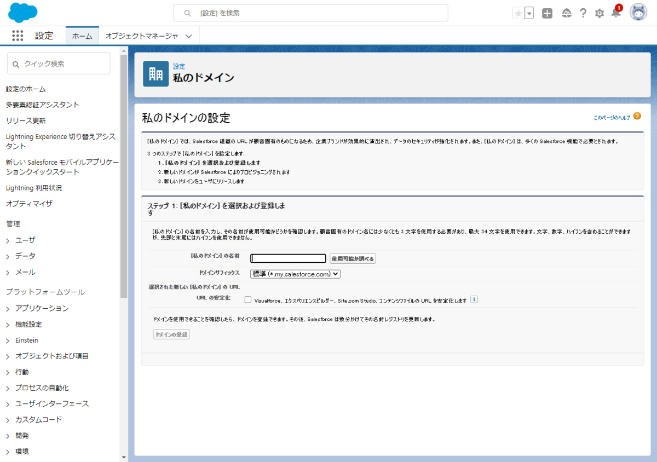The image size is (657, 462).
Task: Click the ドメインの登録 button
Action: (171, 334)
